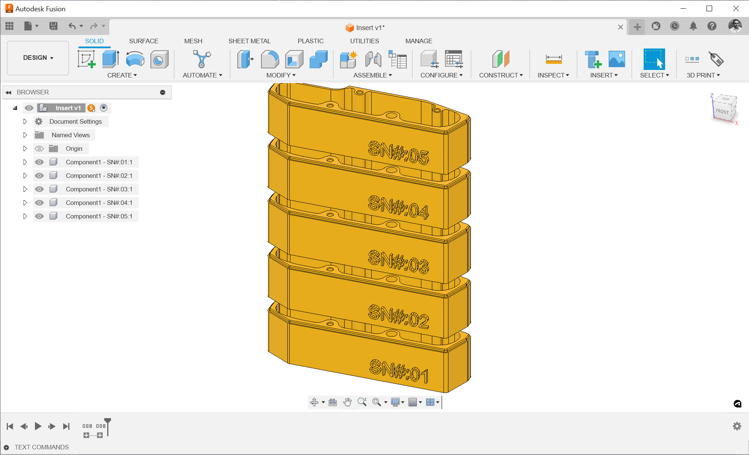Image resolution: width=749 pixels, height=455 pixels.
Task: Switch to the SHEET METAL tab
Action: coord(249,41)
